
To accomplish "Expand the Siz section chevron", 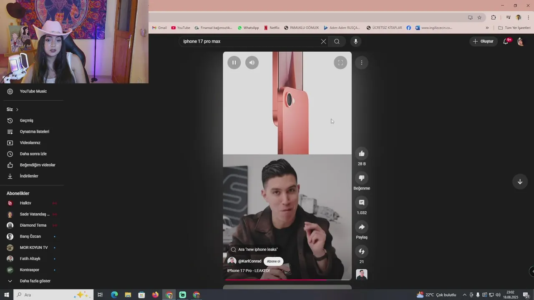I will [17, 110].
